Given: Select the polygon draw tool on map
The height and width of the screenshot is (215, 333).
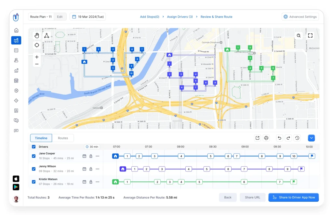Looking at the screenshot, I should 47,35.
